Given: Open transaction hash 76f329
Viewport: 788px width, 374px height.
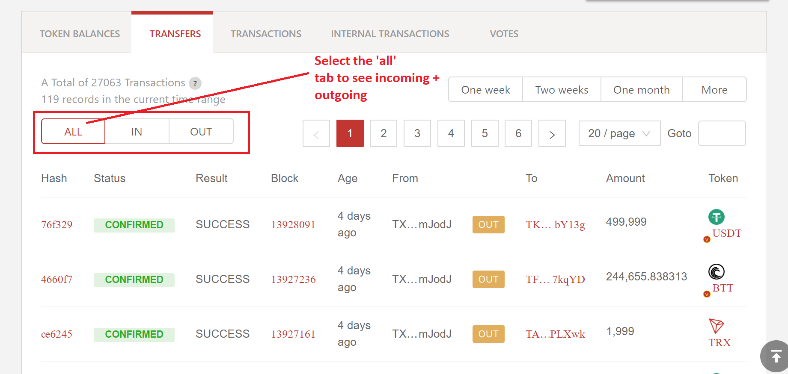Looking at the screenshot, I should point(56,225).
